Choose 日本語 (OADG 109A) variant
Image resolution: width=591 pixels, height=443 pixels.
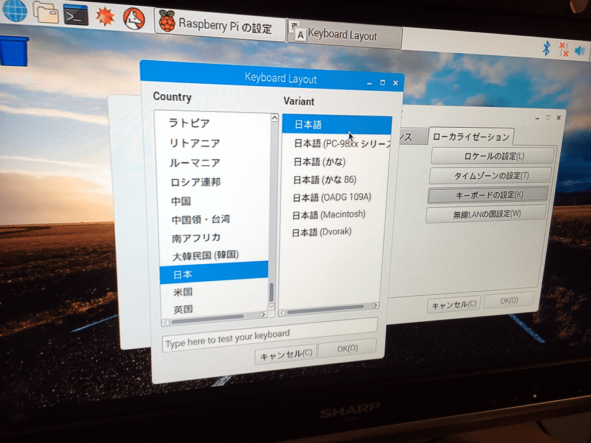333,197
